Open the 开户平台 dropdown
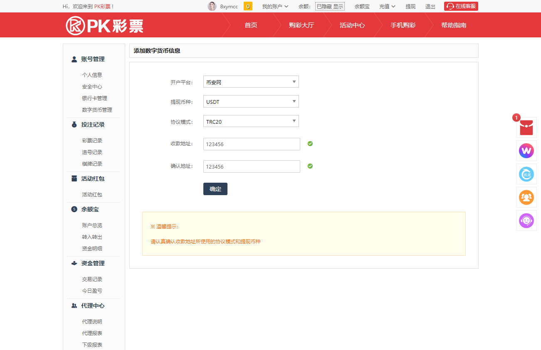 pyautogui.click(x=251, y=82)
